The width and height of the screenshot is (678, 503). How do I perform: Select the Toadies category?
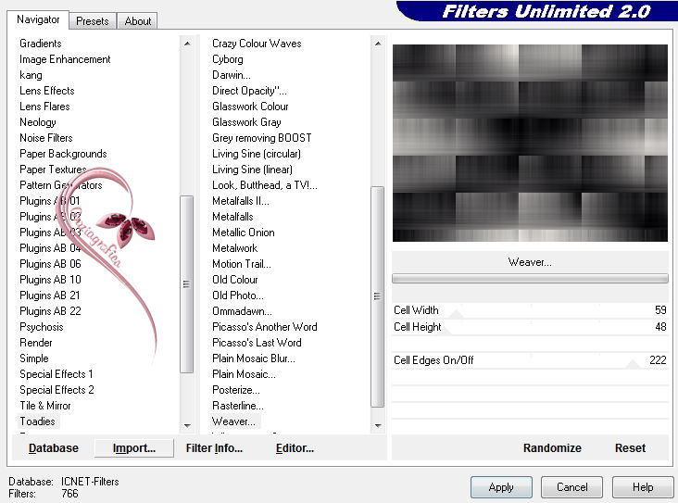[37, 421]
